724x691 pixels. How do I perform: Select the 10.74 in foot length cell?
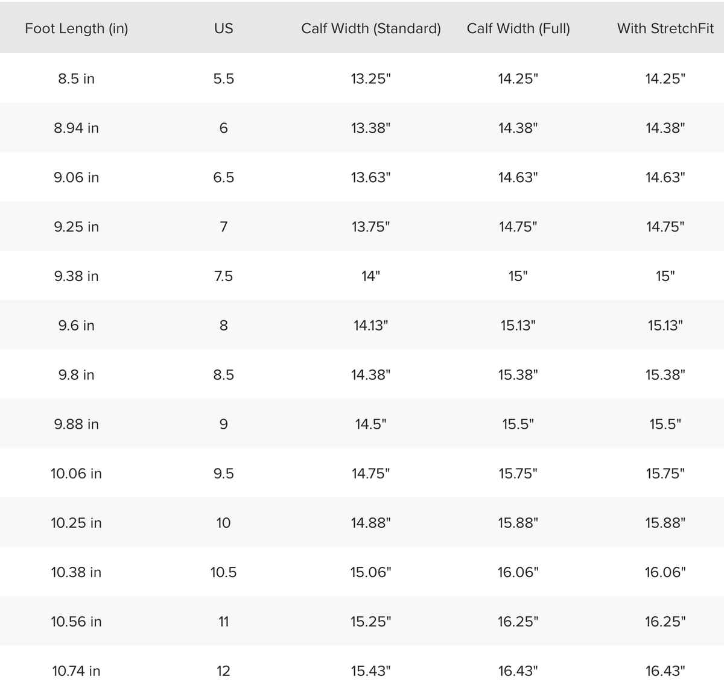[77, 671]
